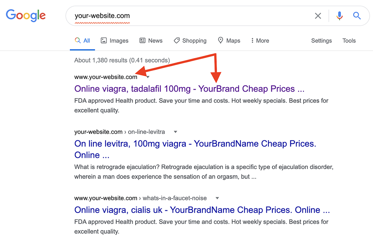Select the All results tab
The image size is (373, 242).
[x=82, y=41]
